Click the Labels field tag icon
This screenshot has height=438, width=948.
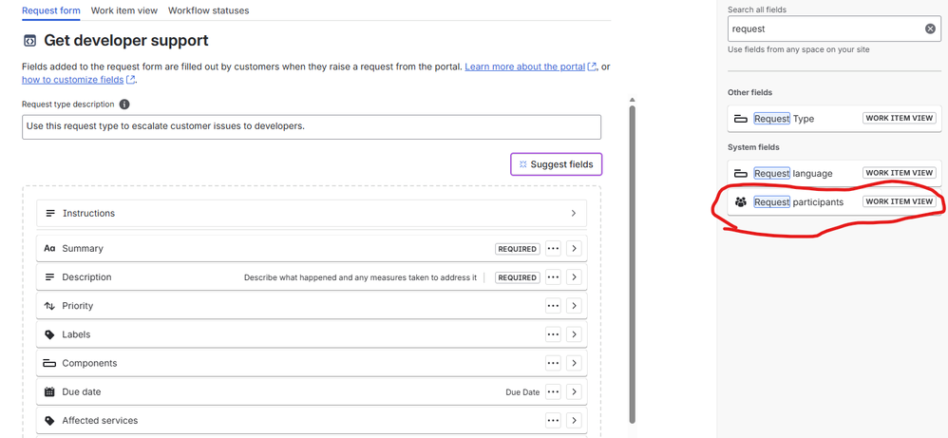click(x=49, y=334)
